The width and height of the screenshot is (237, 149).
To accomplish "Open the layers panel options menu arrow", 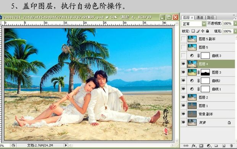I will tap(235, 18).
